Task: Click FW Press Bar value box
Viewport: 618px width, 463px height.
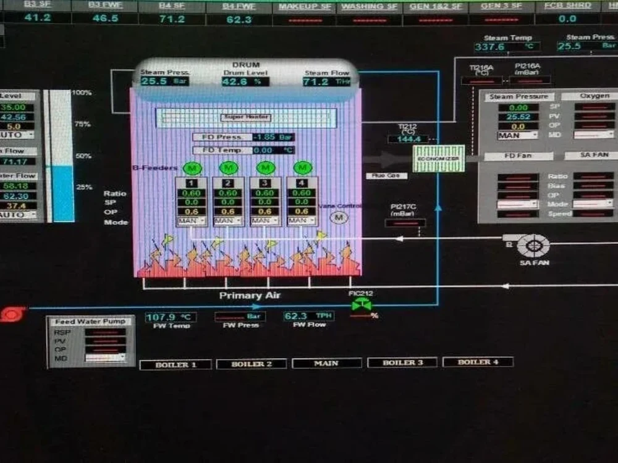Action: 240,316
